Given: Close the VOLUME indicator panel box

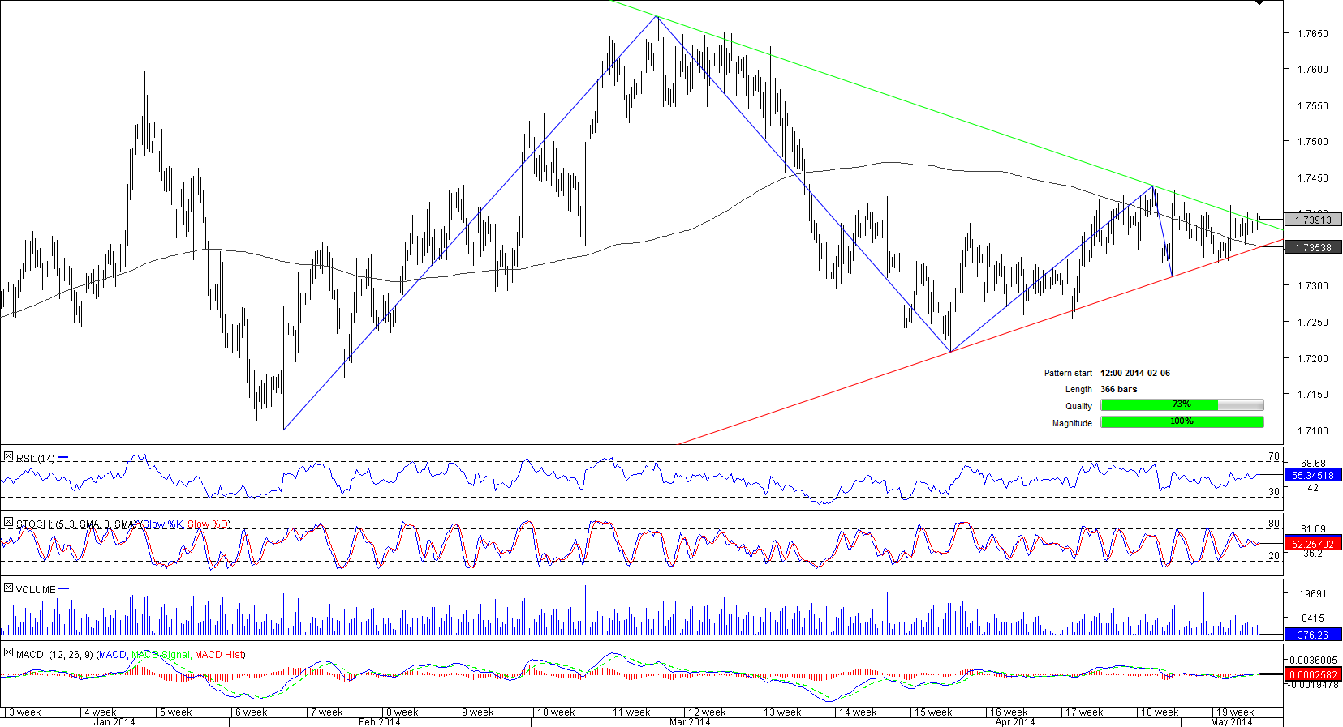Looking at the screenshot, I should [x=8, y=588].
